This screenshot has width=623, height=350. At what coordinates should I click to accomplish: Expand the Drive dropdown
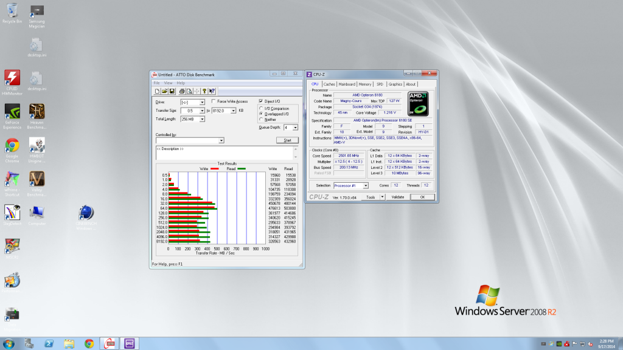tap(202, 102)
